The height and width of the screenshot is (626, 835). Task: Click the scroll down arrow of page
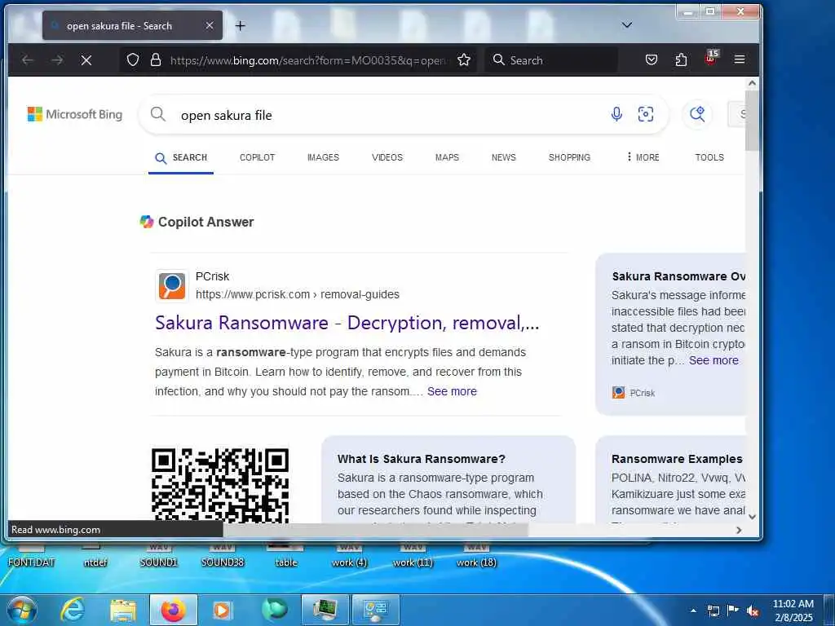pyautogui.click(x=751, y=516)
